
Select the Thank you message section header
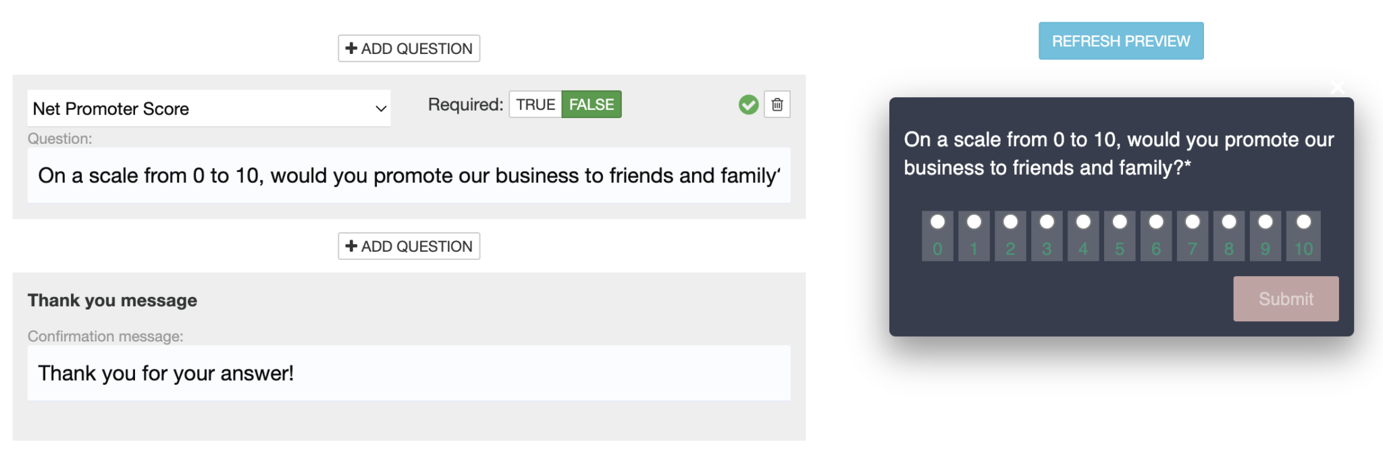click(112, 300)
